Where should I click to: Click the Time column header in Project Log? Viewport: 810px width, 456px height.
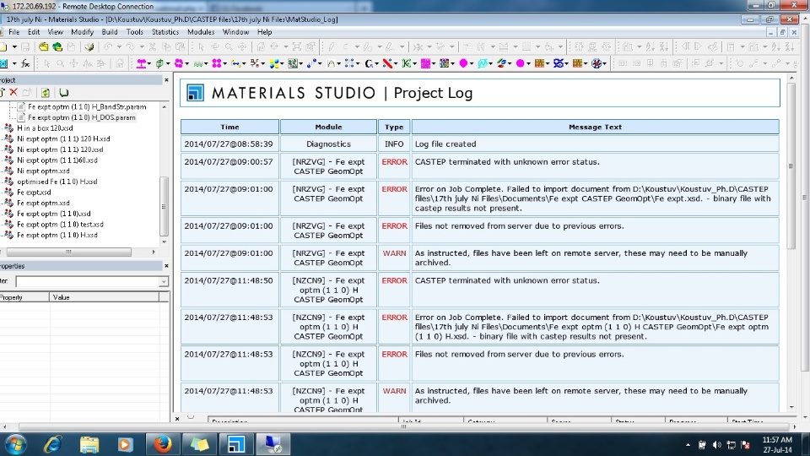click(229, 127)
